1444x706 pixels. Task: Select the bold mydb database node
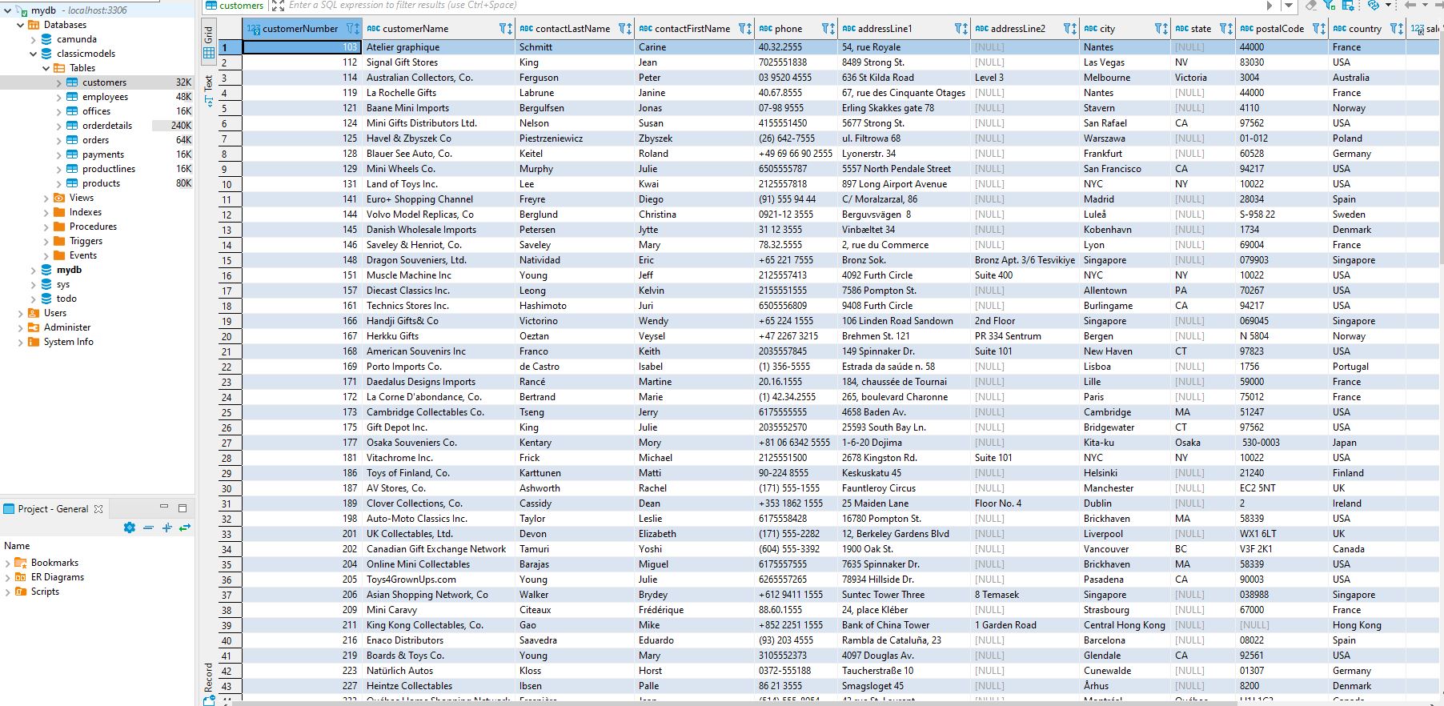(x=69, y=270)
